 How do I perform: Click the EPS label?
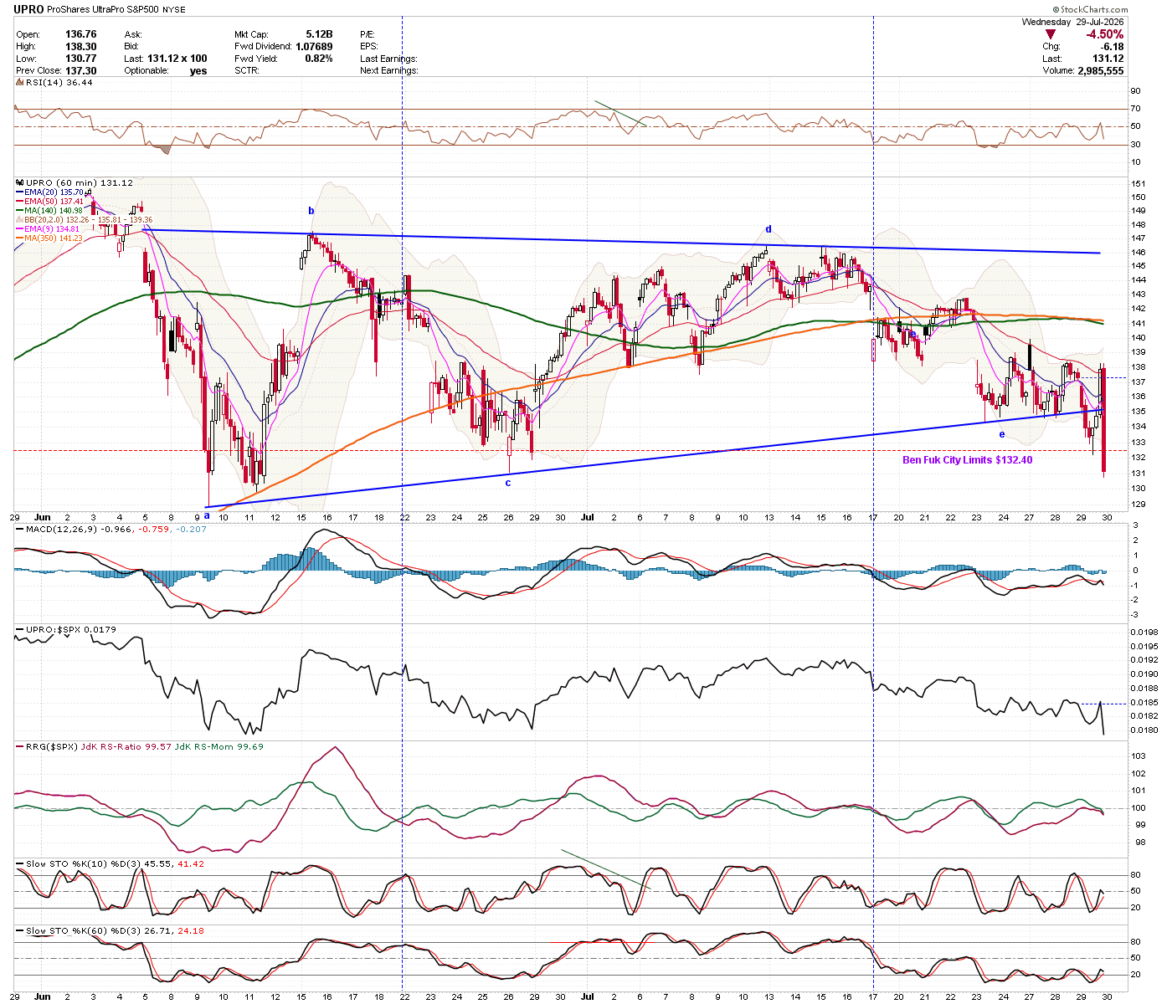(x=370, y=47)
